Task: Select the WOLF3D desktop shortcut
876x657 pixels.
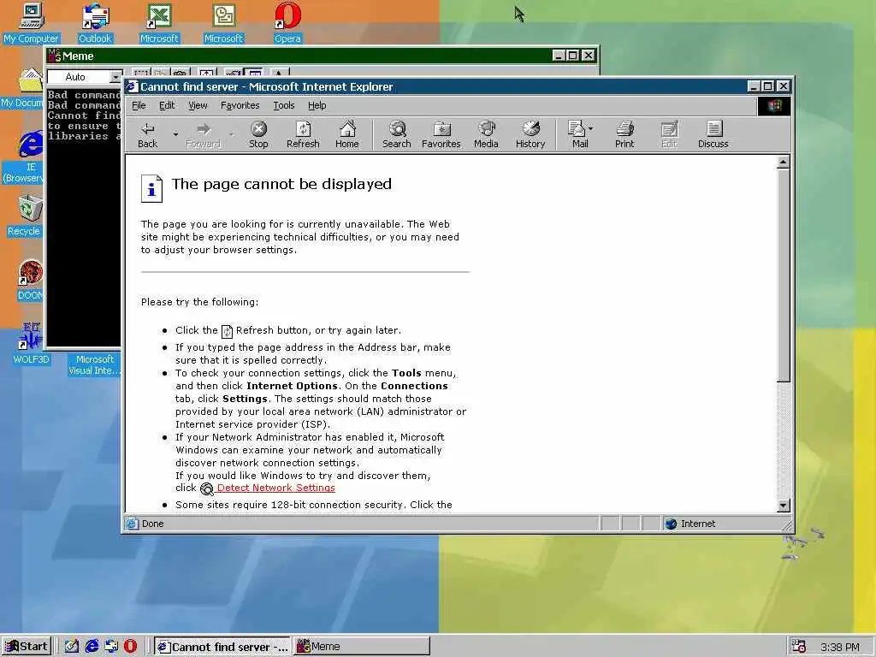Action: [x=31, y=343]
